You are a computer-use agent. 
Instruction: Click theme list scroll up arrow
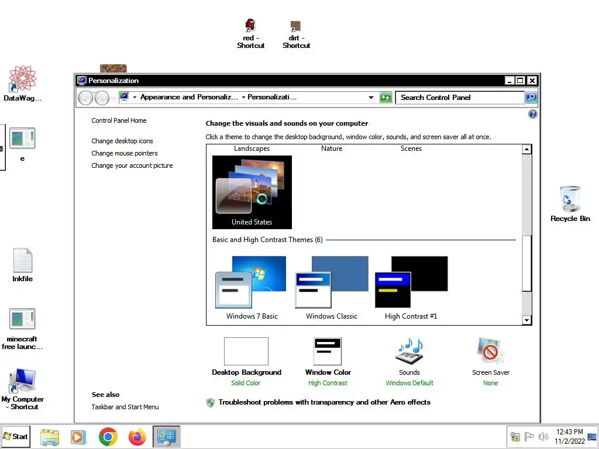[x=526, y=149]
